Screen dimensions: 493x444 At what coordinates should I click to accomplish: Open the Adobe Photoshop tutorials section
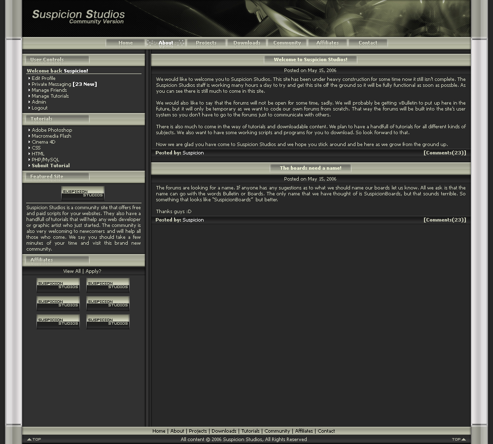[51, 130]
